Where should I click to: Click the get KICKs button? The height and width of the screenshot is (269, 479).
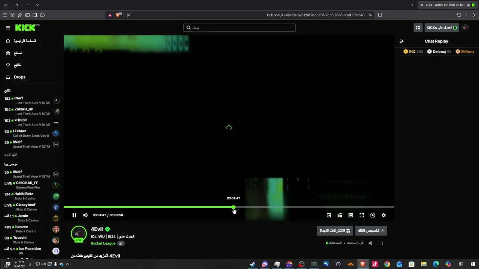point(442,28)
